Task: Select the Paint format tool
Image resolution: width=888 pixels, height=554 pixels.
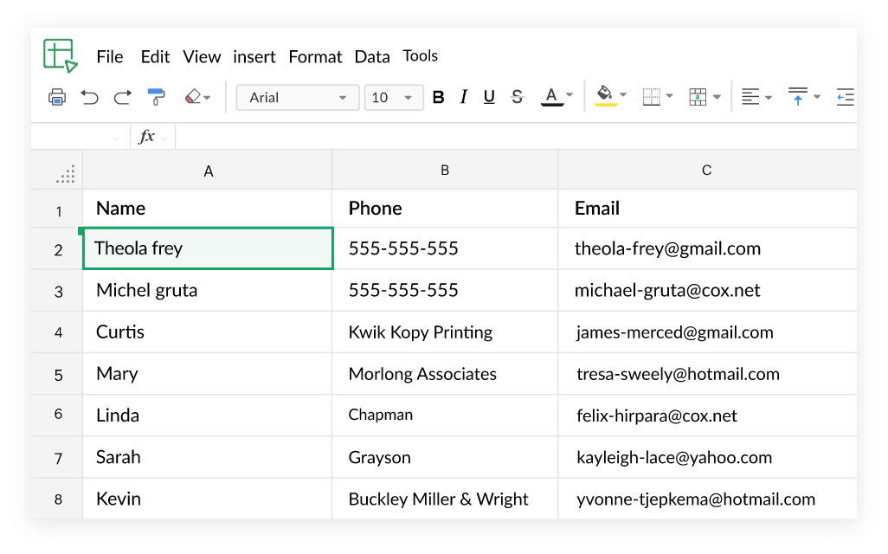Action: pos(156,97)
